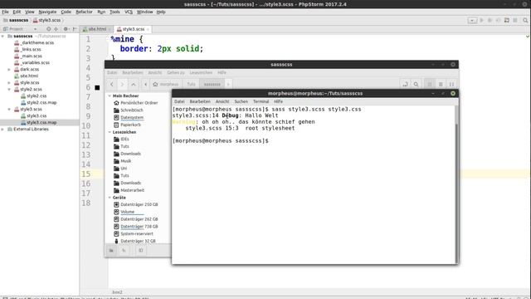Click the left path-scroll arrow in file manager

pos(146,84)
